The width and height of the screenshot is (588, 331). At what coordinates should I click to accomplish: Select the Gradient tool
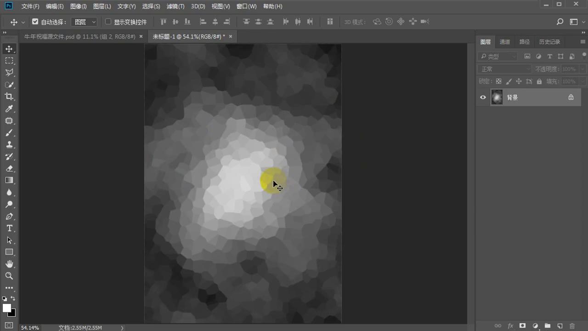tap(9, 180)
